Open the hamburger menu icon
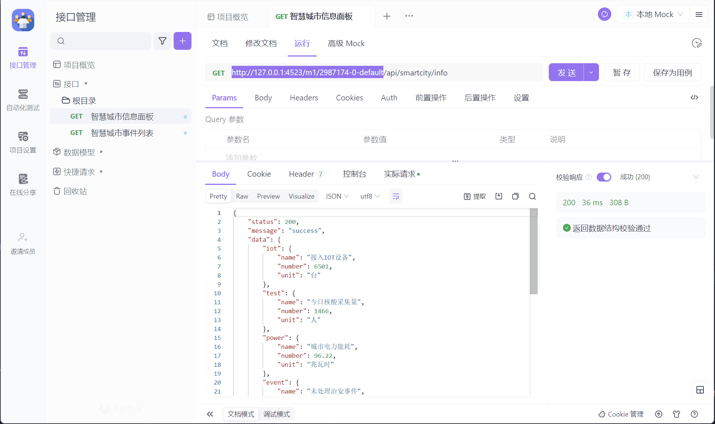The image size is (715, 424). click(699, 15)
